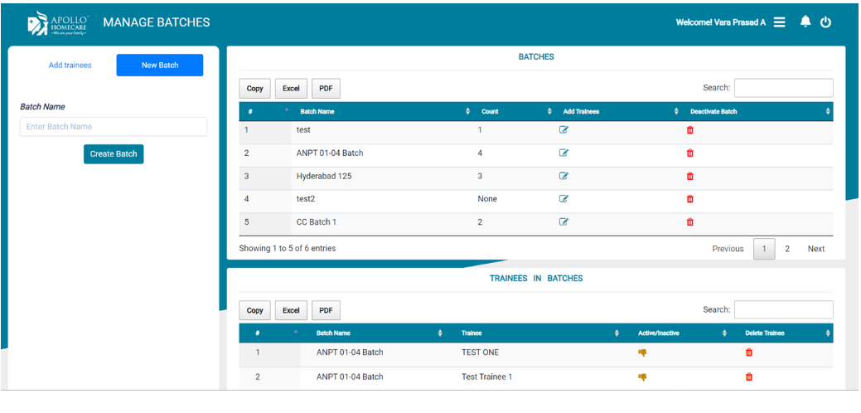The height and width of the screenshot is (413, 861).
Task: Select the New Batch tab
Action: 159,66
